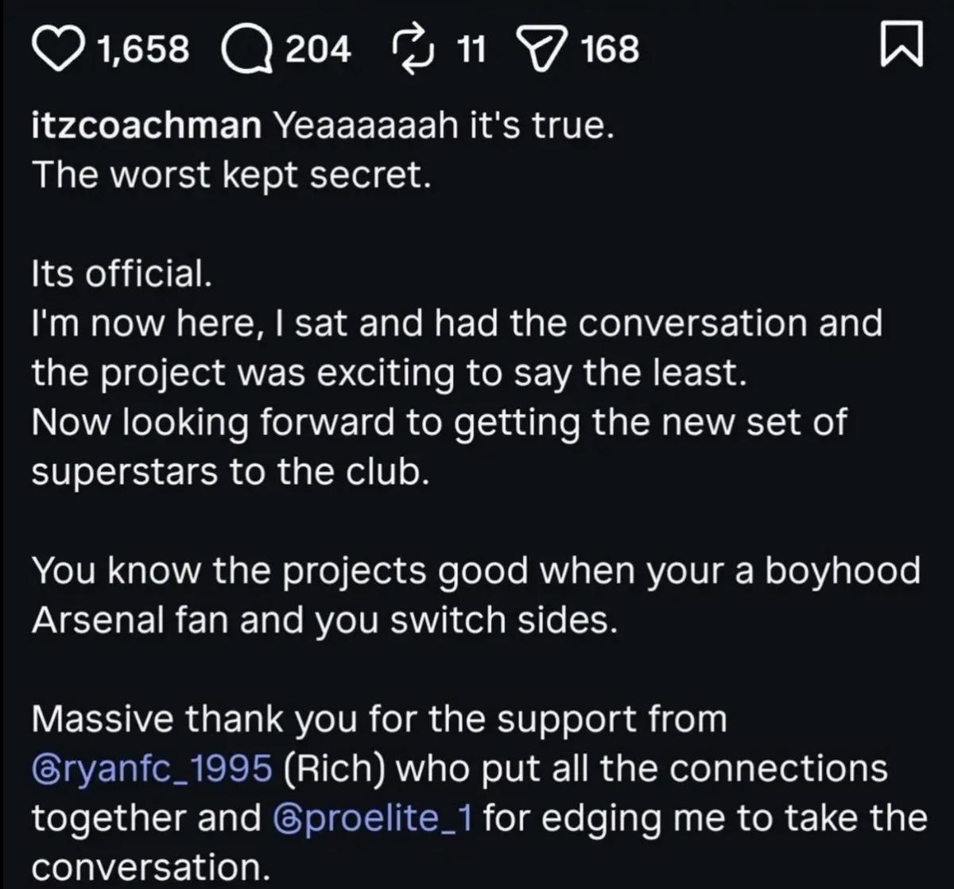Tap the 11 reposts count
The image size is (954, 889).
tap(471, 50)
